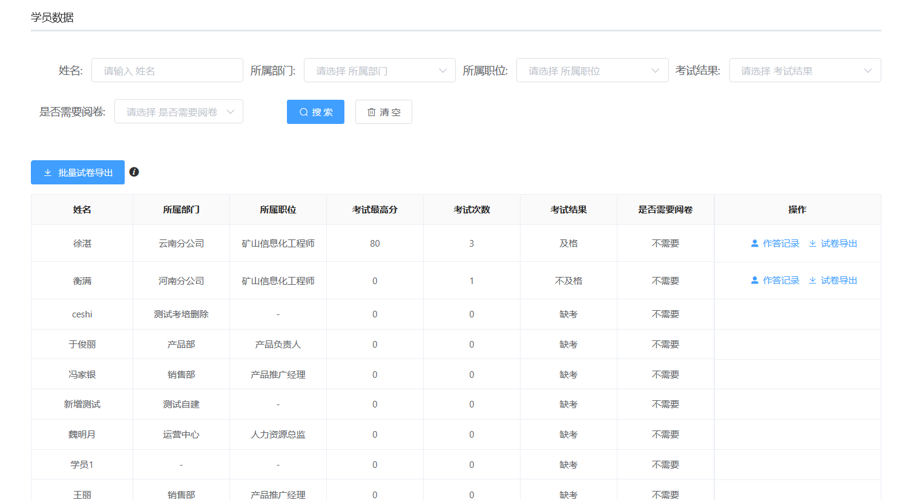Focus the 姓名 name input field
Image resolution: width=914 pixels, height=500 pixels.
tap(167, 71)
